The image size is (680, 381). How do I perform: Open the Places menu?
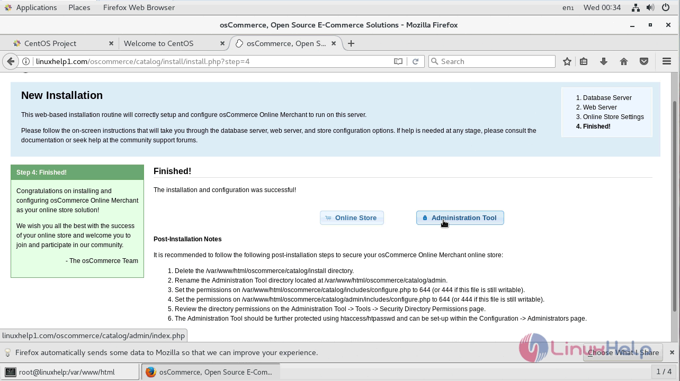(x=79, y=7)
